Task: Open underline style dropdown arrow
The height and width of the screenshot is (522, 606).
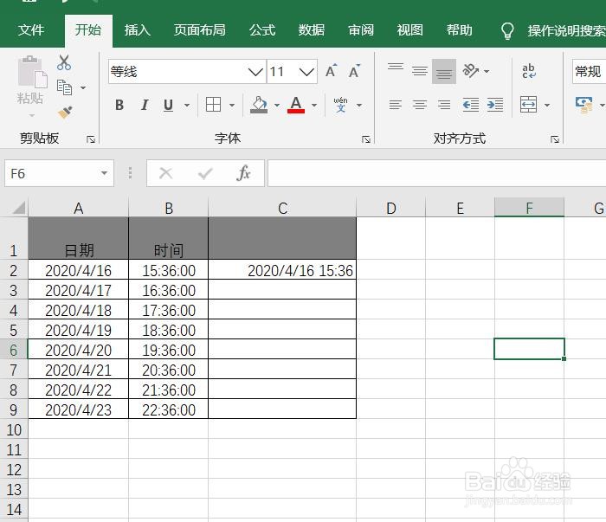Action: 187,105
